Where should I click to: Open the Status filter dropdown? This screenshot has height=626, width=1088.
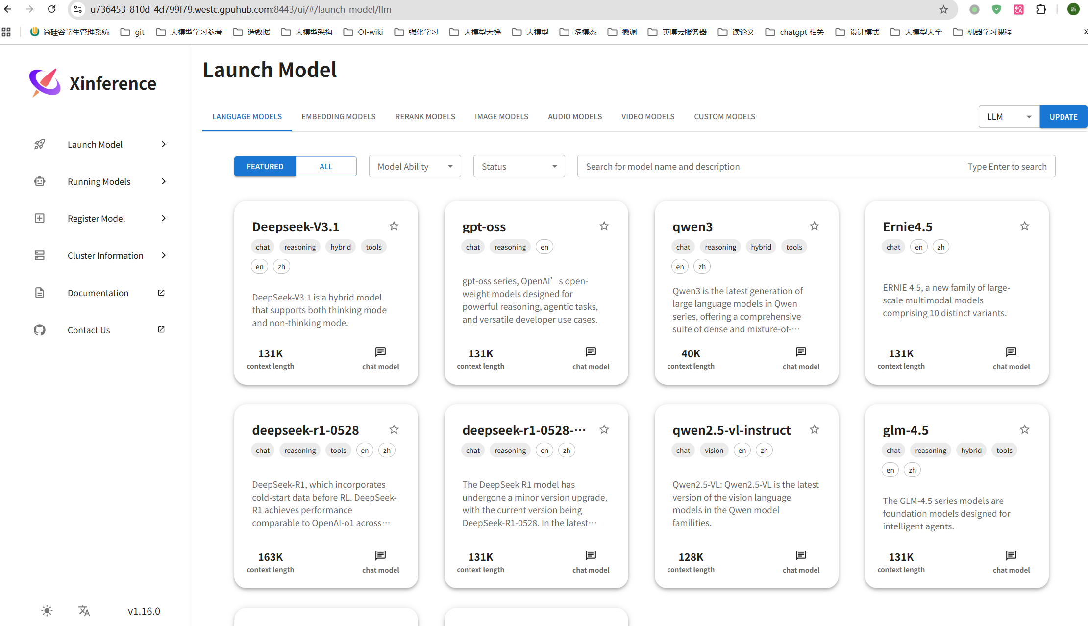[x=519, y=166]
